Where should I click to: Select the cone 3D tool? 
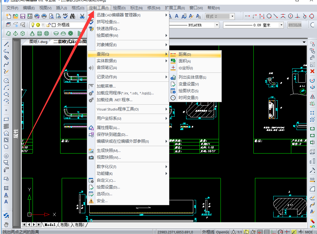[x=32, y=33]
